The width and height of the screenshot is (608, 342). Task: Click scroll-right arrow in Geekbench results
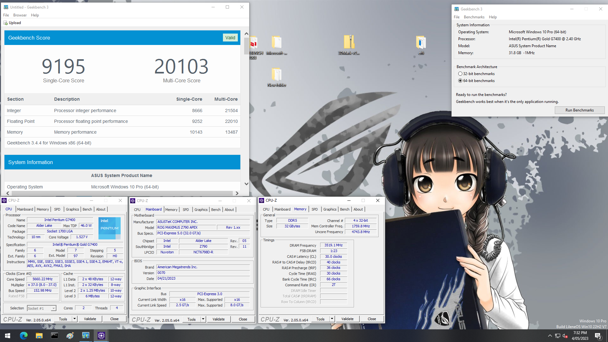(x=237, y=193)
